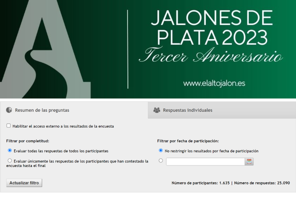Viewport: 296px width, 197px height.
Task: Open the calendar date picker icon
Action: (249, 162)
